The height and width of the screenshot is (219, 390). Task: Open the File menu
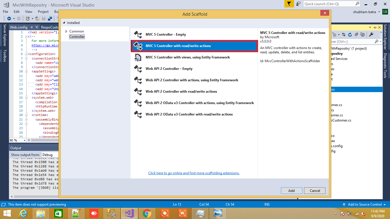coord(5,12)
